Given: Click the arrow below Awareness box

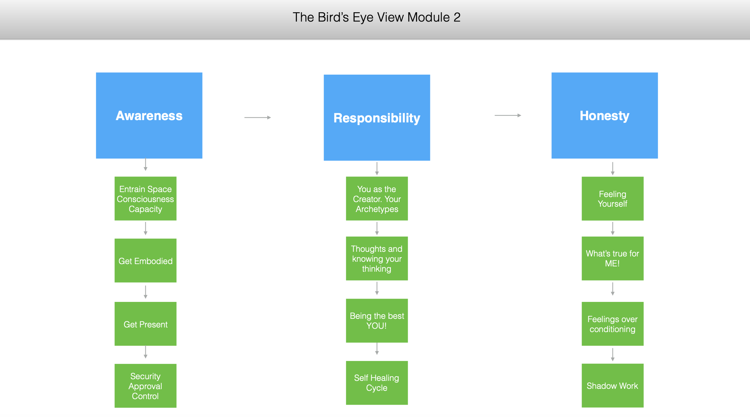Looking at the screenshot, I should click(x=145, y=165).
